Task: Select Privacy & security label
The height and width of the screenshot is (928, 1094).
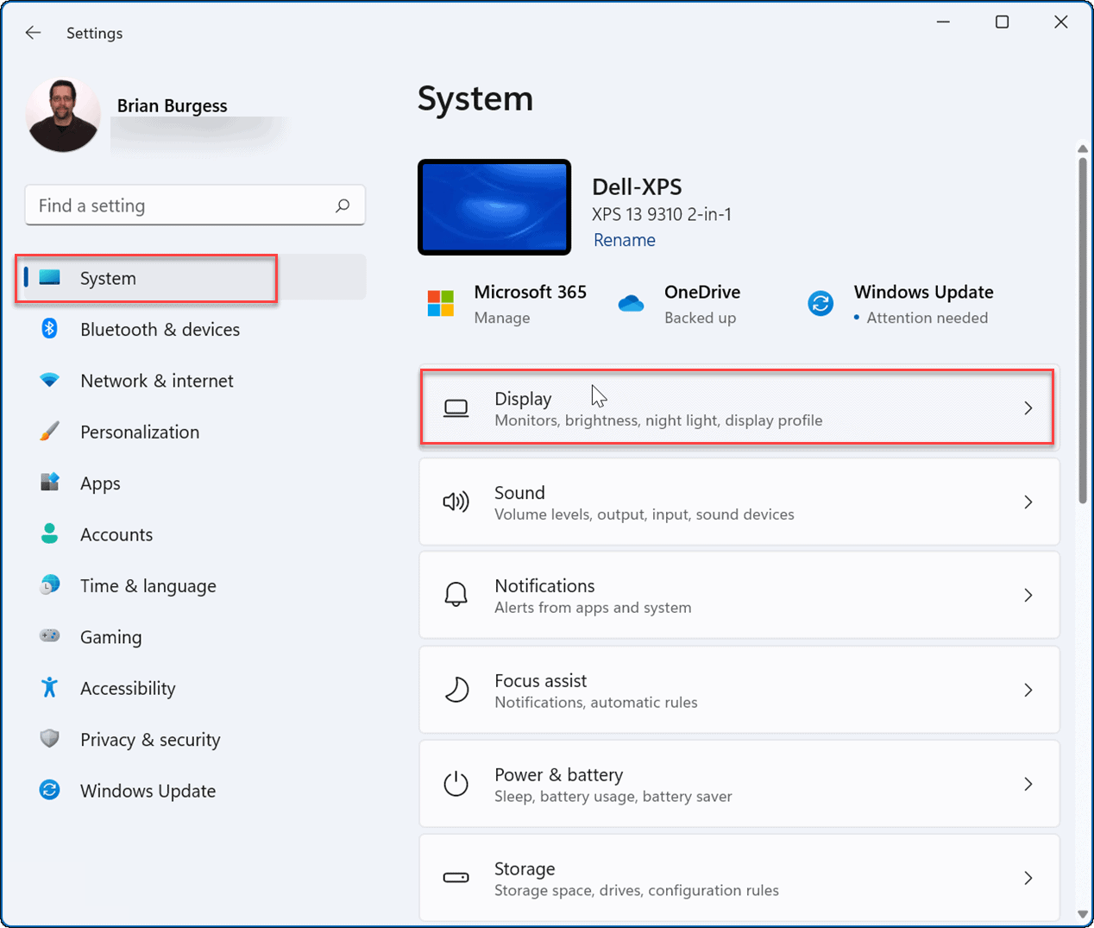Action: (x=150, y=740)
